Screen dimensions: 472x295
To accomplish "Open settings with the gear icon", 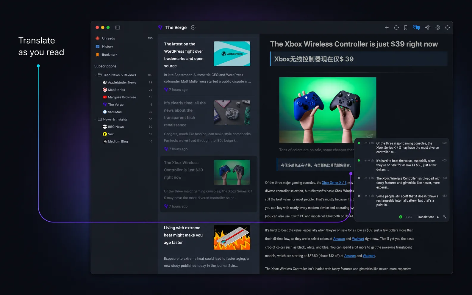I will 447,27.
